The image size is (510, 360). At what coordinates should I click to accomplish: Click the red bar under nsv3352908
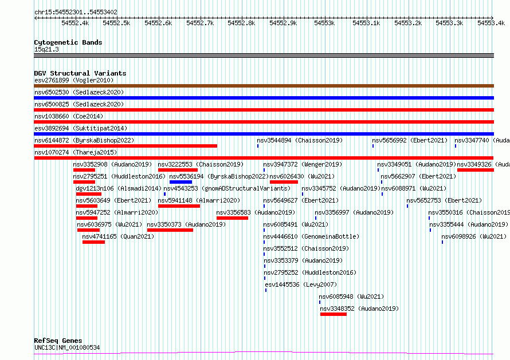coord(84,170)
